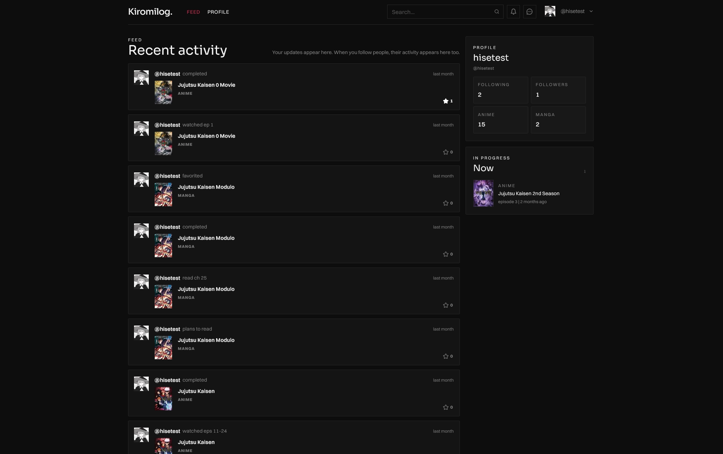Star the completed Jujutsu Kaisen anime post
The height and width of the screenshot is (454, 723).
448,407
